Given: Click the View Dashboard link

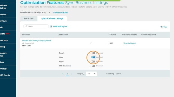Looking at the screenshot, I should pos(130,43).
